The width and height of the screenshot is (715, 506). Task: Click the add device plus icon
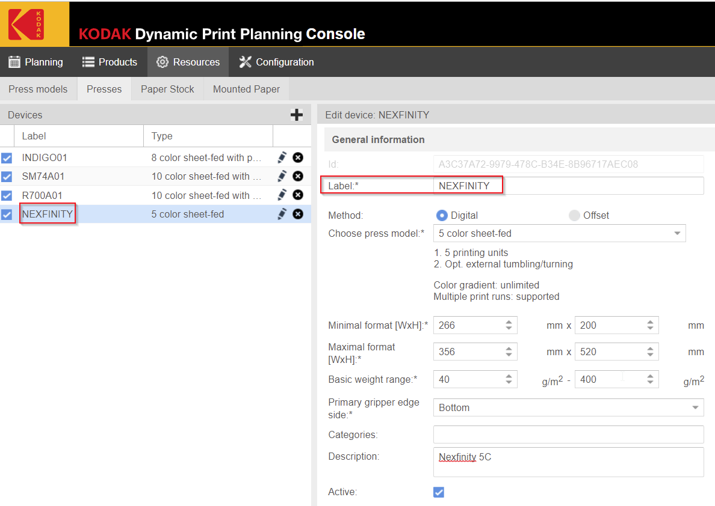point(296,115)
